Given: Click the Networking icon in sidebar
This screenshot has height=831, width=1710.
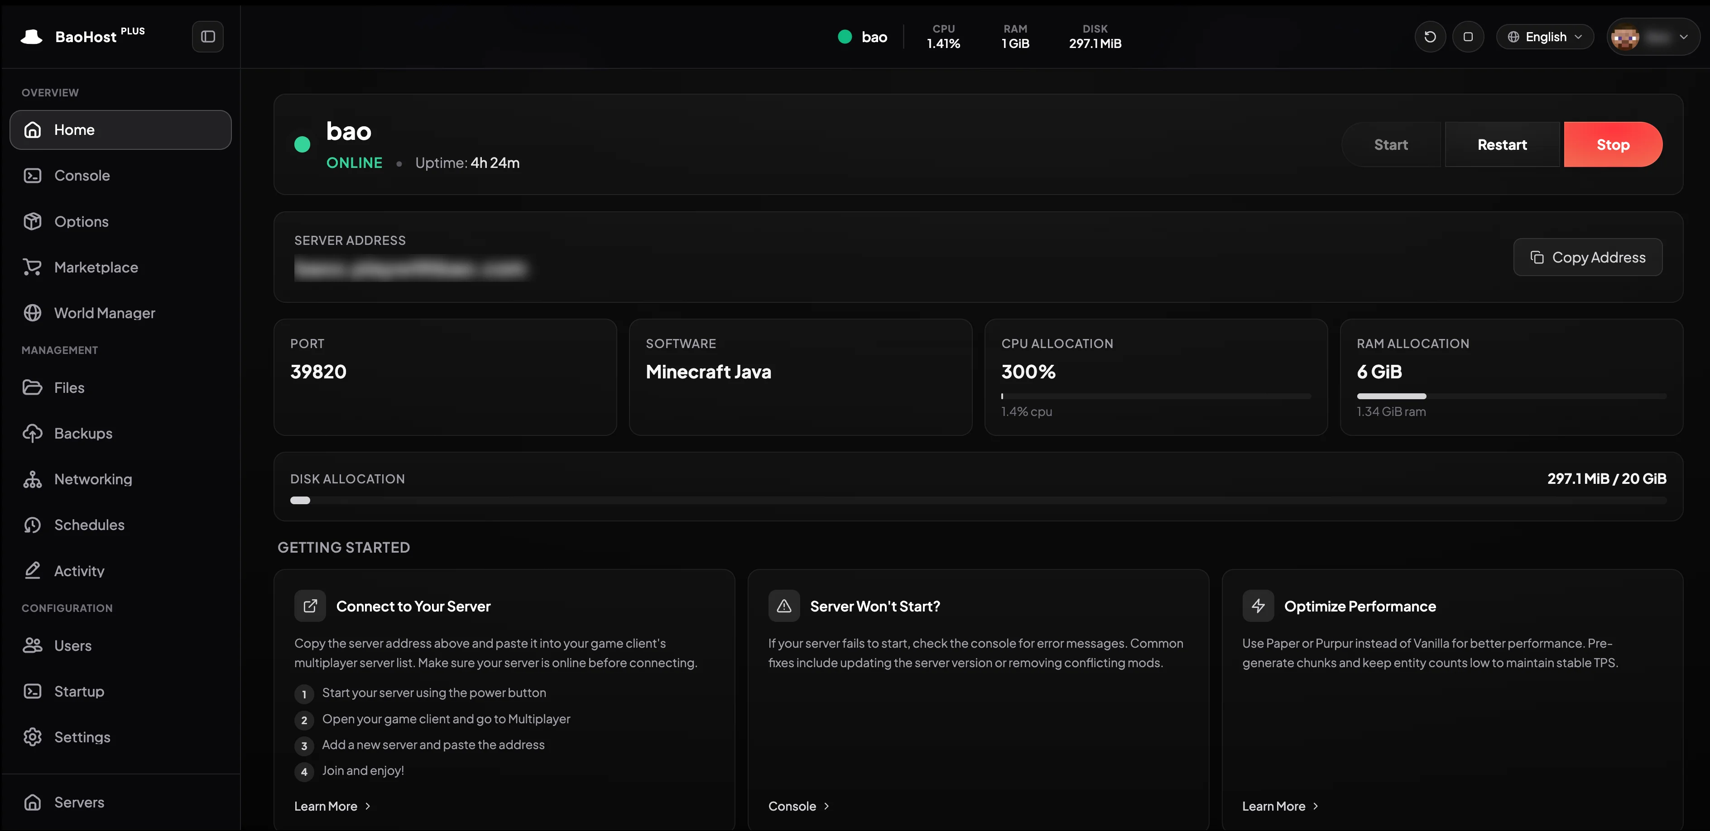Looking at the screenshot, I should pos(33,479).
